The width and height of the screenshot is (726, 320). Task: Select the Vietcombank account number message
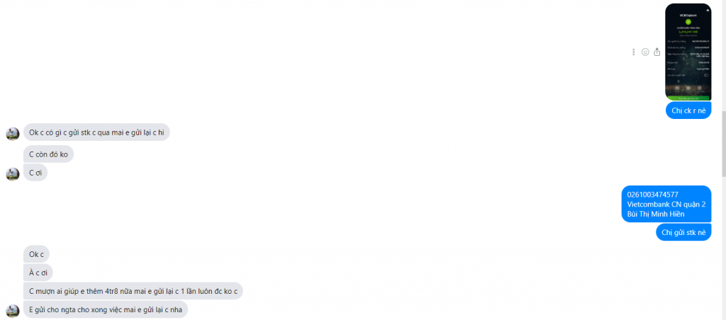[x=666, y=204]
